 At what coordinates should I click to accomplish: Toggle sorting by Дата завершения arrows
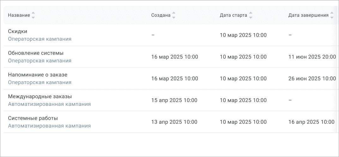pos(332,15)
